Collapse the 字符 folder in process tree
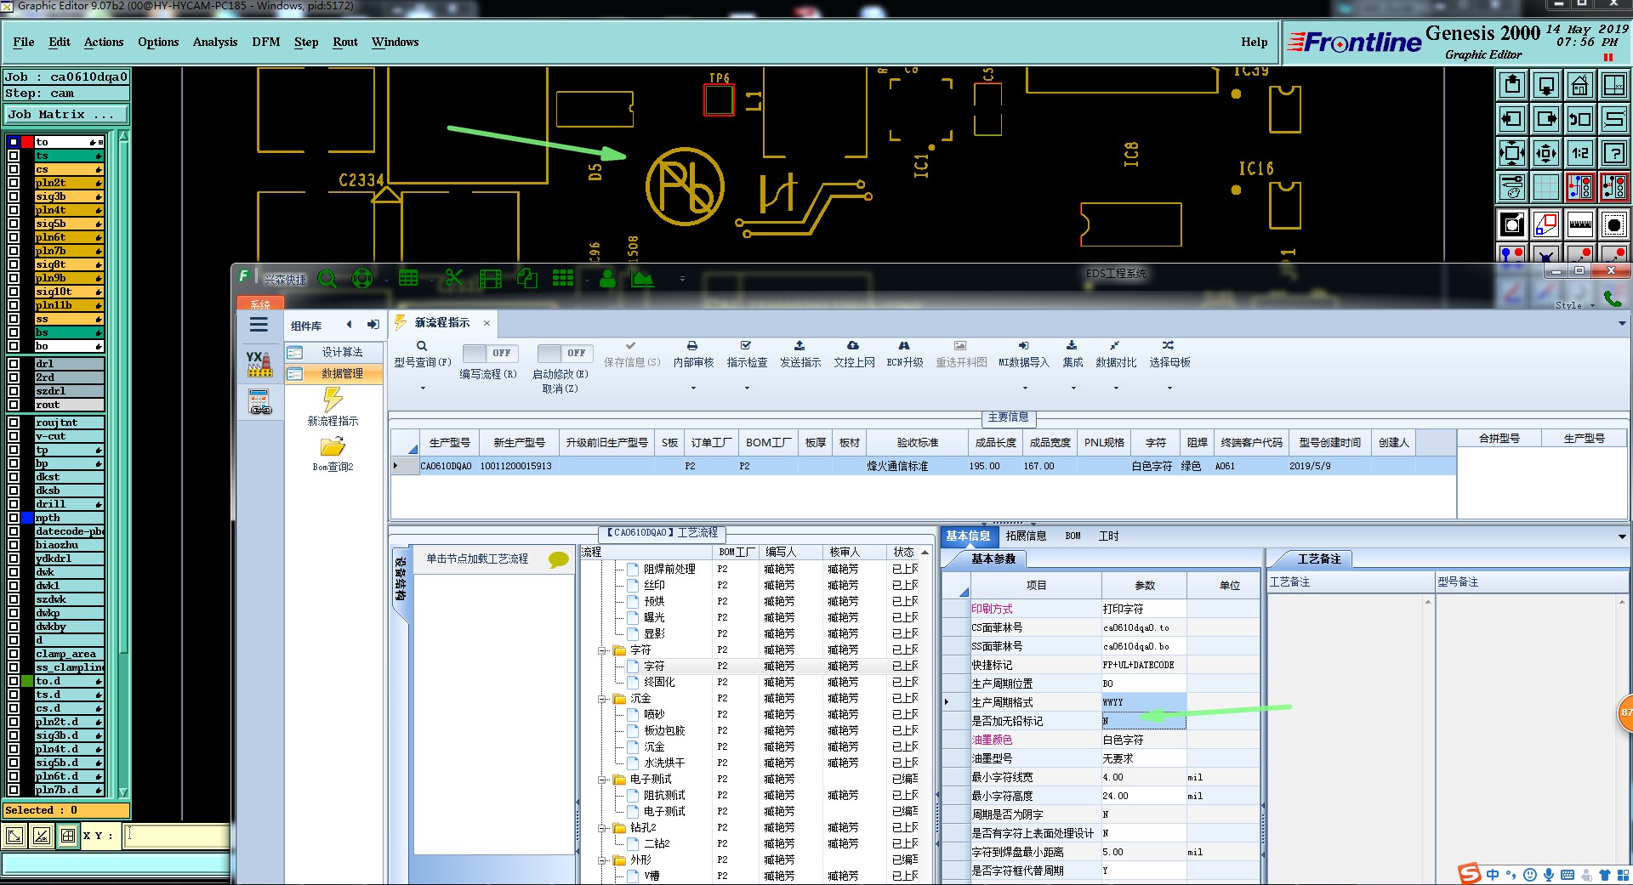 tap(602, 650)
